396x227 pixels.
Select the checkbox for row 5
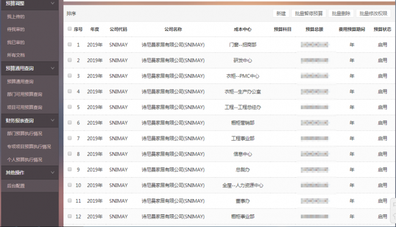tap(69, 107)
